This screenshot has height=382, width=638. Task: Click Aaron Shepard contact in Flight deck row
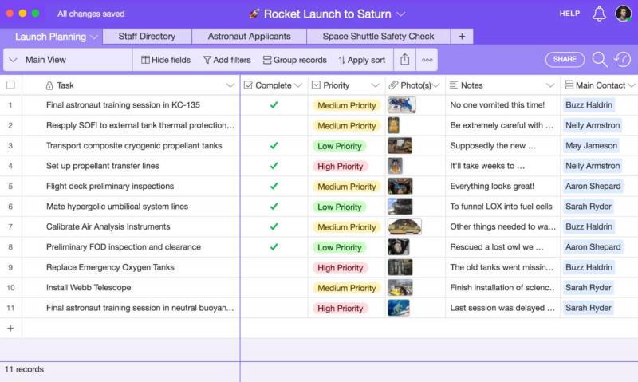point(593,186)
